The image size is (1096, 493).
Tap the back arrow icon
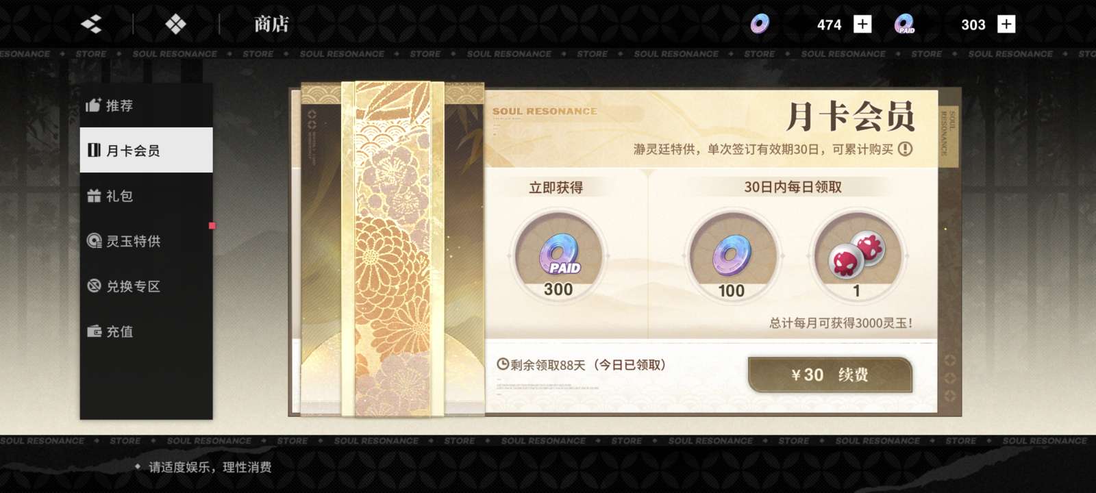click(x=91, y=25)
